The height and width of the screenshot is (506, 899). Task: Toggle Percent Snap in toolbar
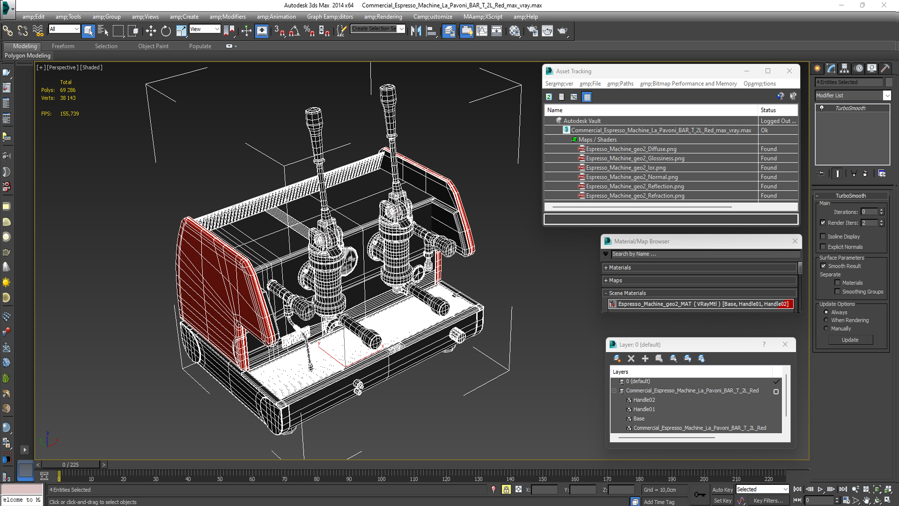tap(309, 31)
